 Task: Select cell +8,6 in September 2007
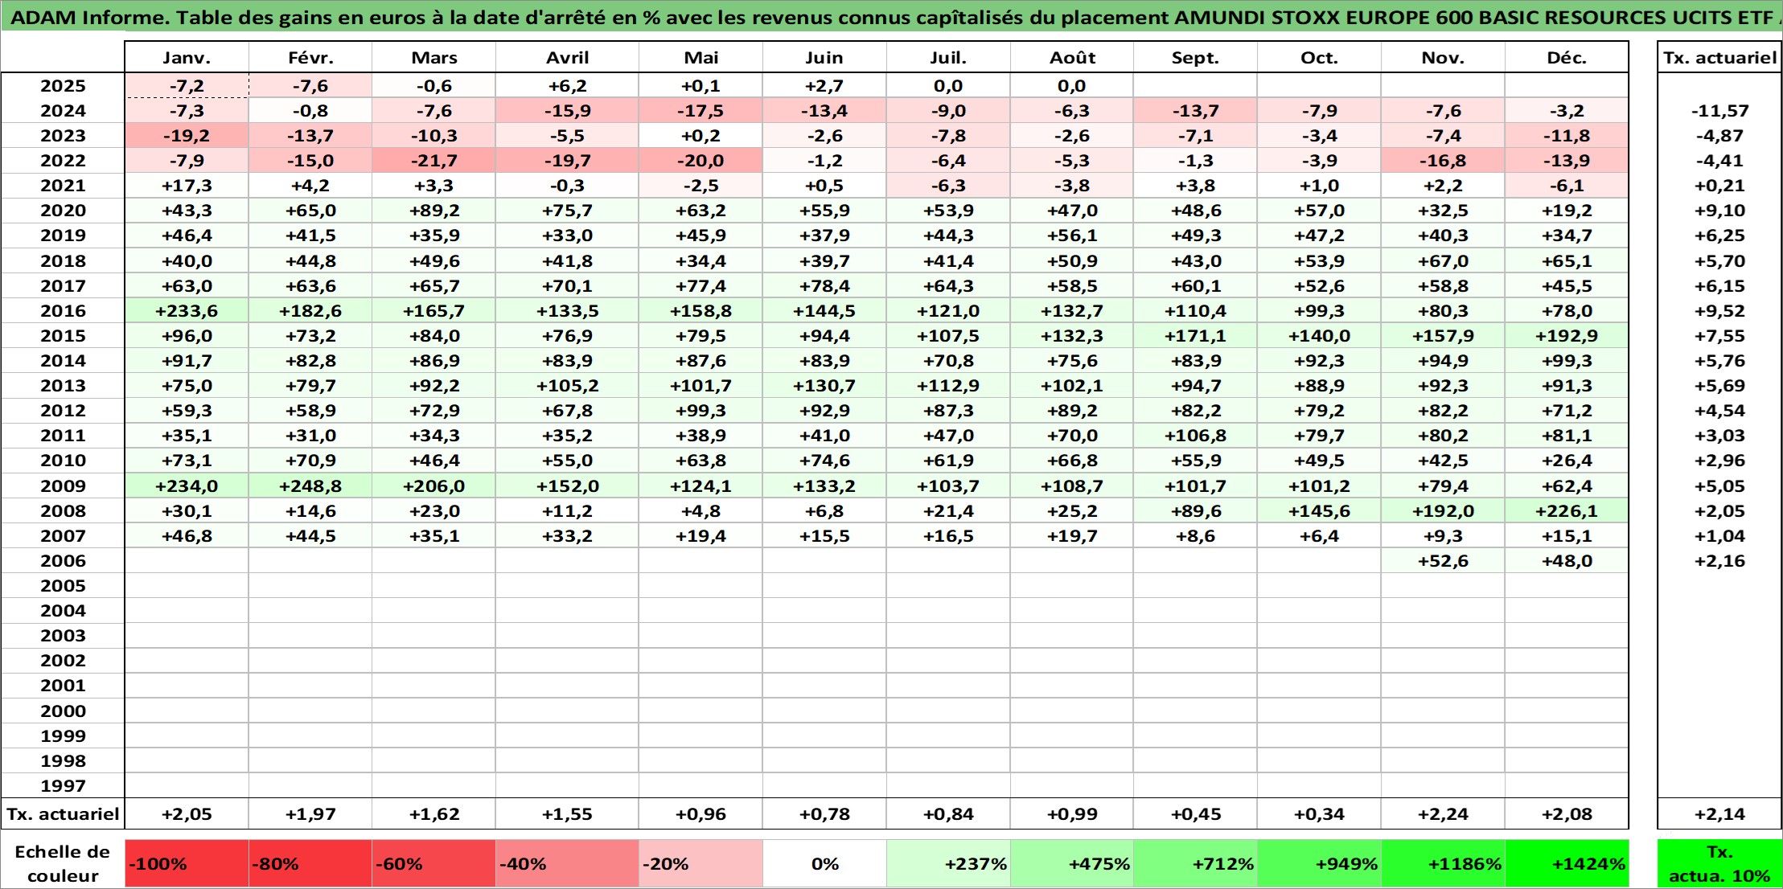coord(1195,536)
